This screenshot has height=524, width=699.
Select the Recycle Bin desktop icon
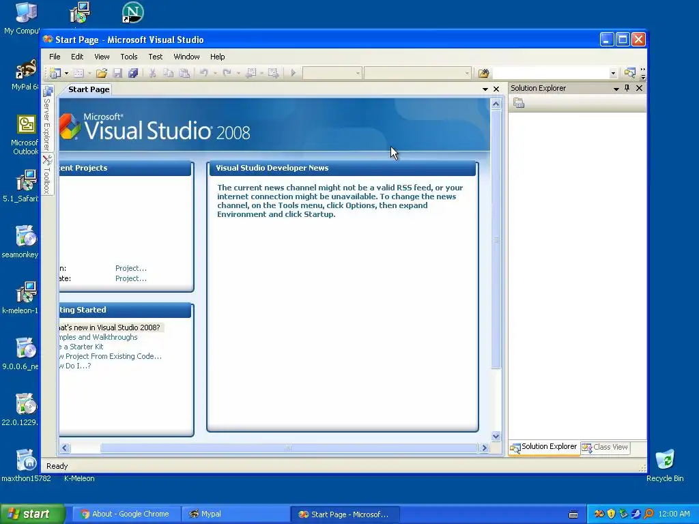[x=665, y=465]
